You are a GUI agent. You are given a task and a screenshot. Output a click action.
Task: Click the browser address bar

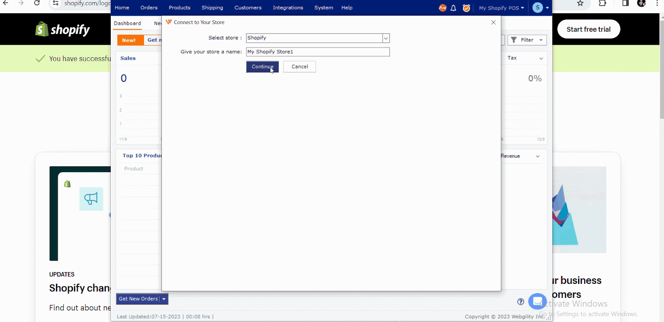(87, 3)
